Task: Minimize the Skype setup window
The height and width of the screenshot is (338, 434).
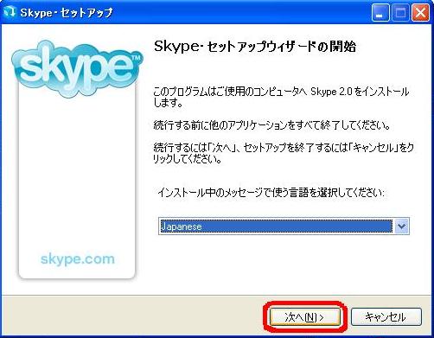Action: (380, 13)
